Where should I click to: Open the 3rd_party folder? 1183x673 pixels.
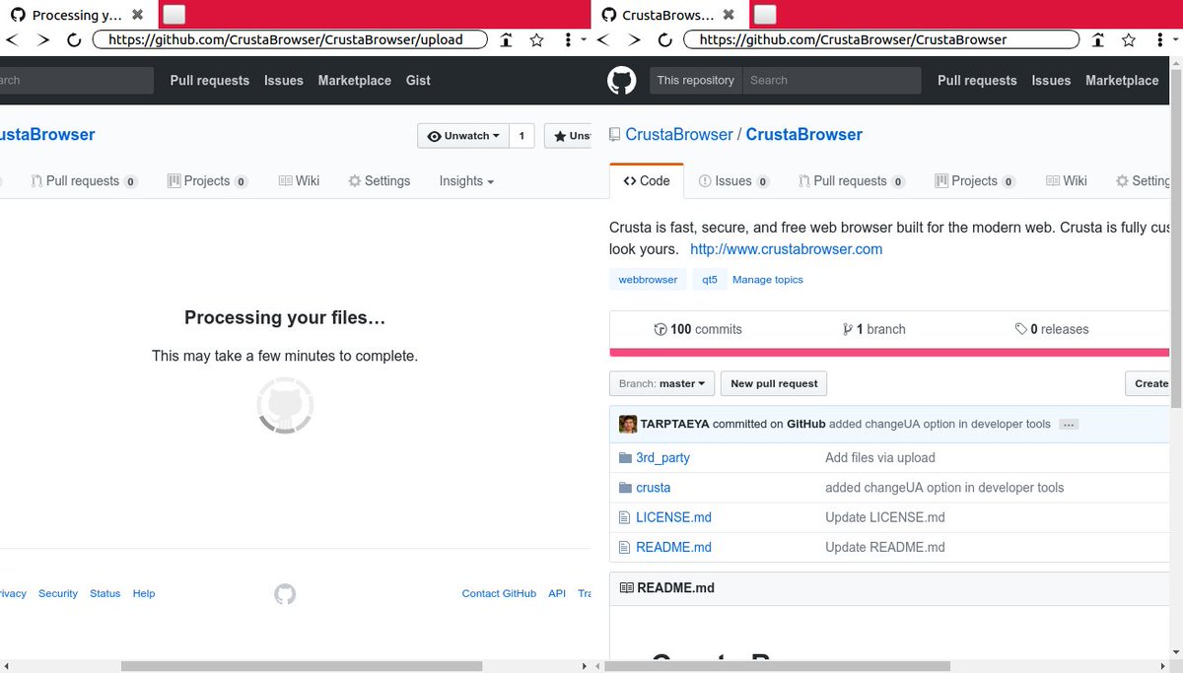click(x=662, y=458)
